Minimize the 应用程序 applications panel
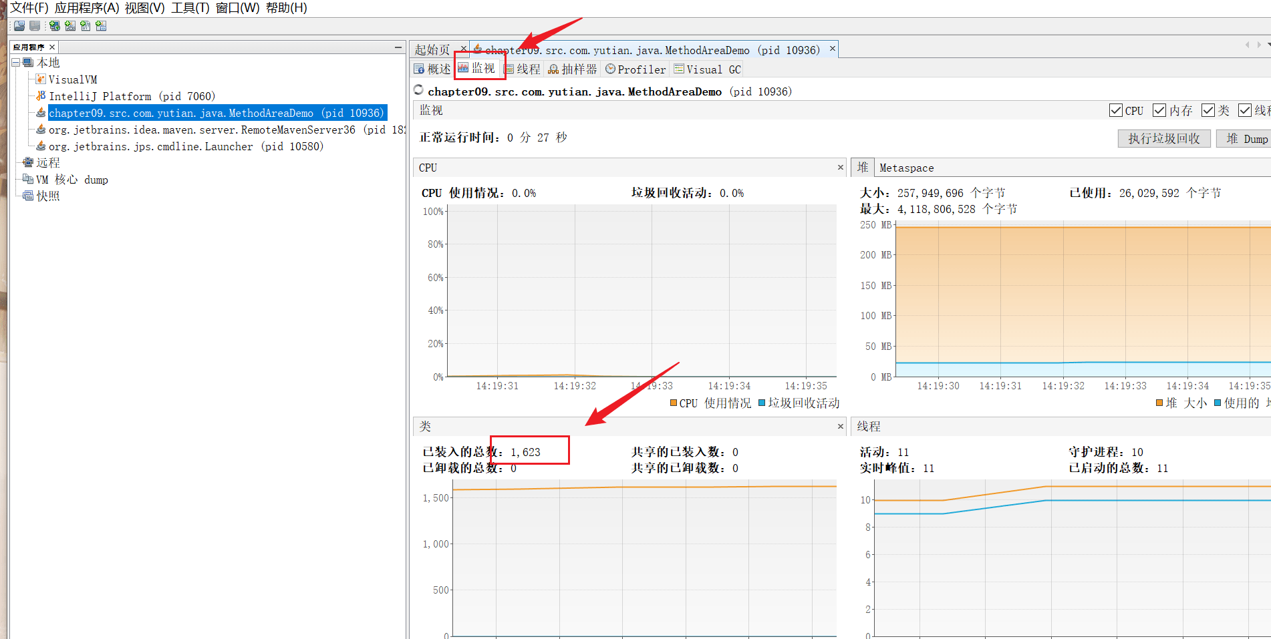This screenshot has height=639, width=1271. pyautogui.click(x=398, y=47)
